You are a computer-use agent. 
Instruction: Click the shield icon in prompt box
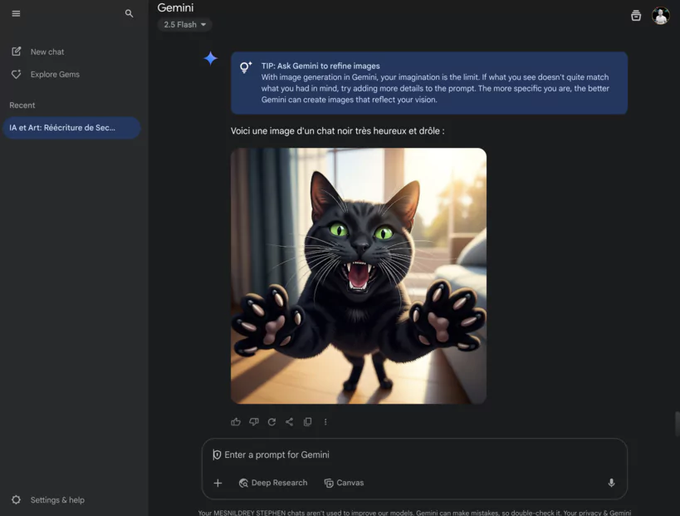pyautogui.click(x=217, y=455)
